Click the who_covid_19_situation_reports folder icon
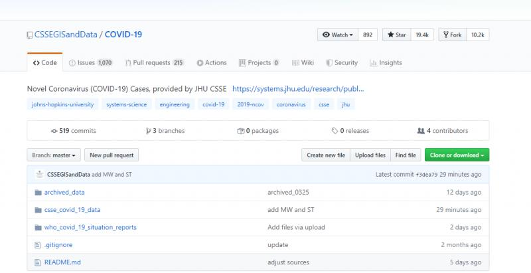The width and height of the screenshot is (531, 273). tap(38, 227)
